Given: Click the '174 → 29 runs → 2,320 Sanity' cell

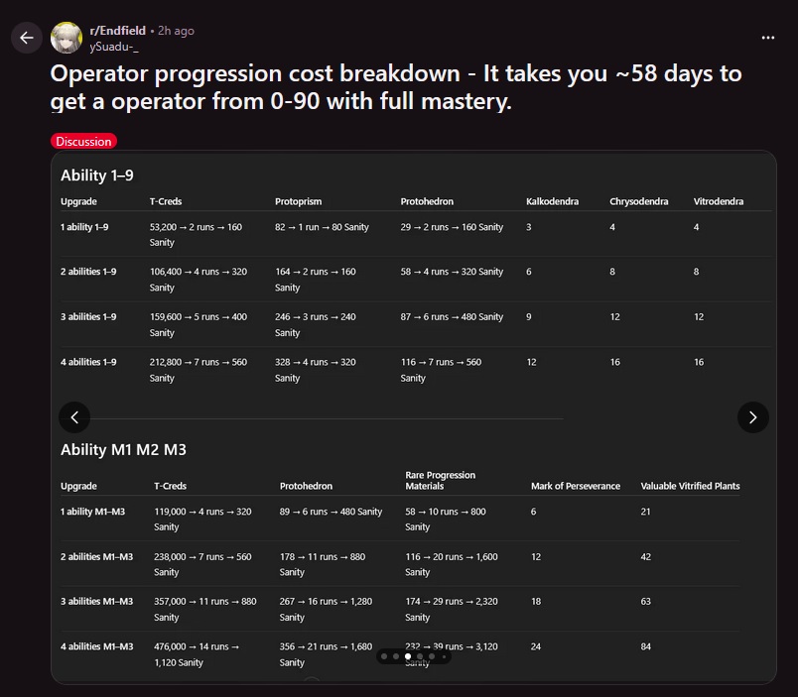Looking at the screenshot, I should [x=452, y=609].
